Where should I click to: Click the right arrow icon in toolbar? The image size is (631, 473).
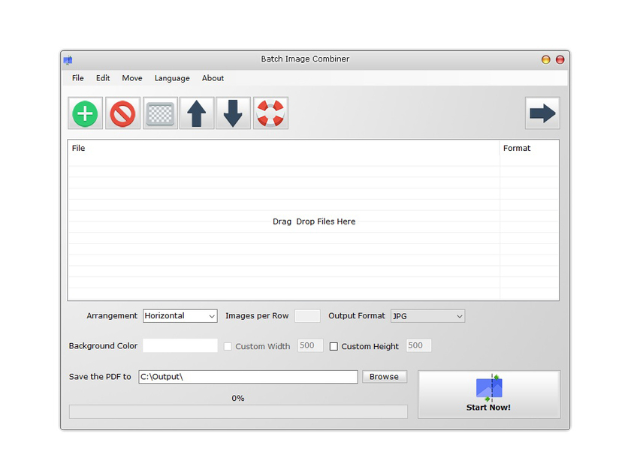(x=542, y=113)
